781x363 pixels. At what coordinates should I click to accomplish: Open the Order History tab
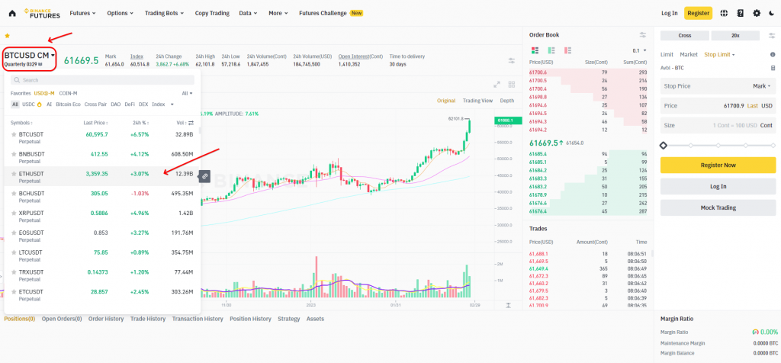(x=106, y=319)
